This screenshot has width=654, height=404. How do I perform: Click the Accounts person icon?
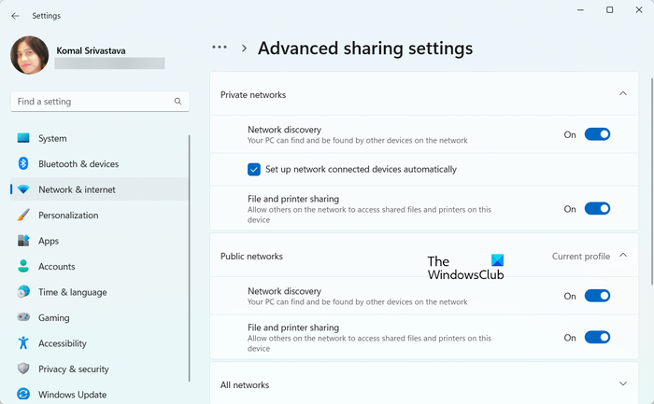coord(23,267)
